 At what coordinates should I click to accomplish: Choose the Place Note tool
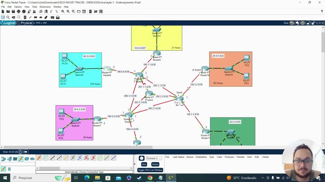tap(25, 17)
